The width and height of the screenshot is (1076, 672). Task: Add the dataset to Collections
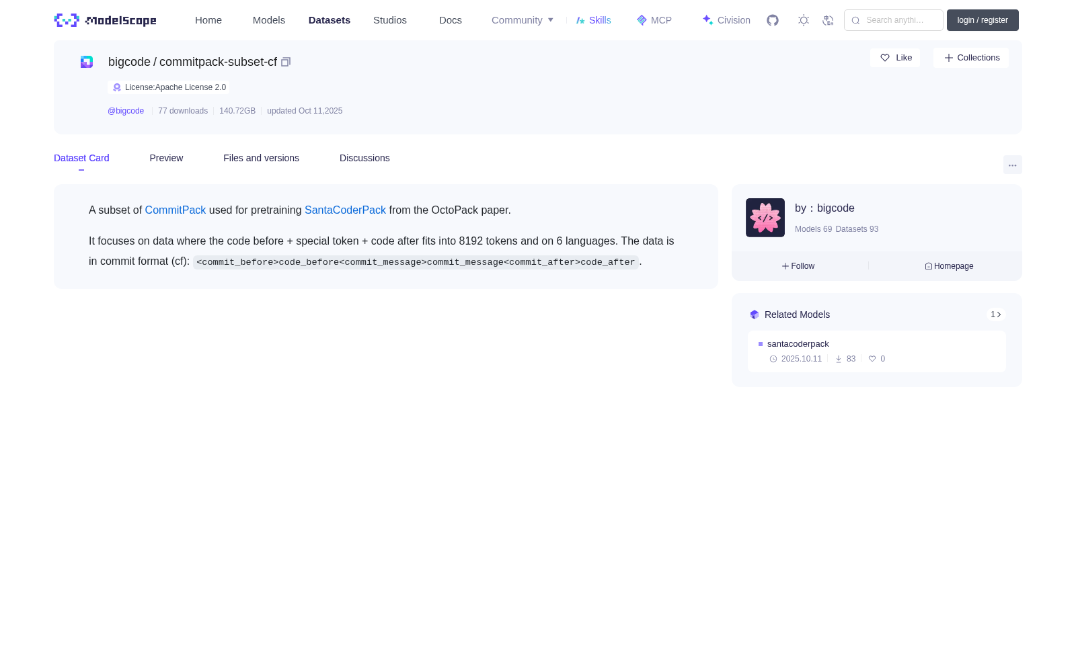pos(971,58)
